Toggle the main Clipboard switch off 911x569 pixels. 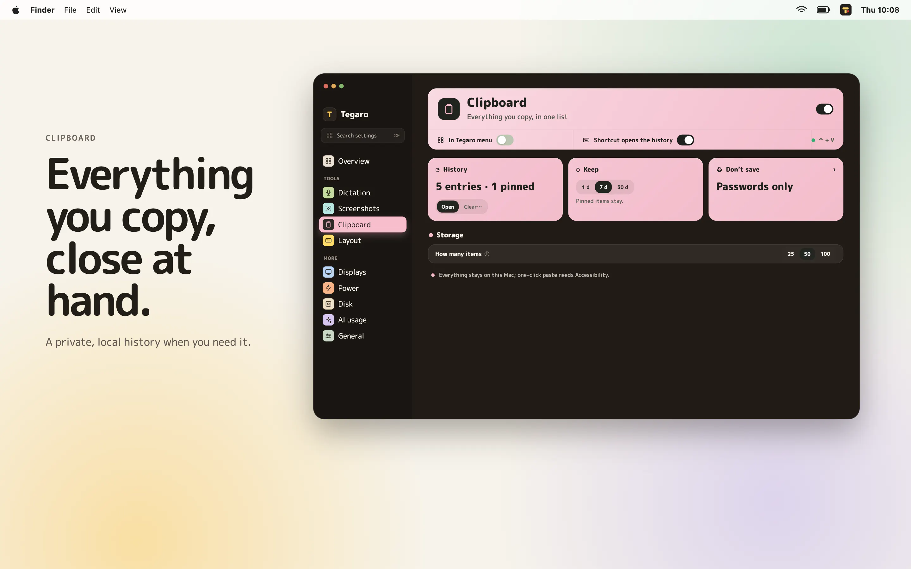pyautogui.click(x=824, y=109)
